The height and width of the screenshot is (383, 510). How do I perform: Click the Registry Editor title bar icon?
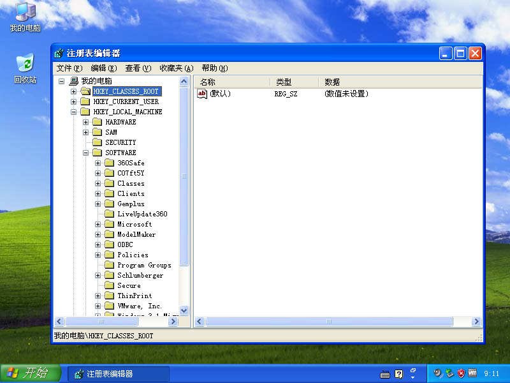(59, 54)
